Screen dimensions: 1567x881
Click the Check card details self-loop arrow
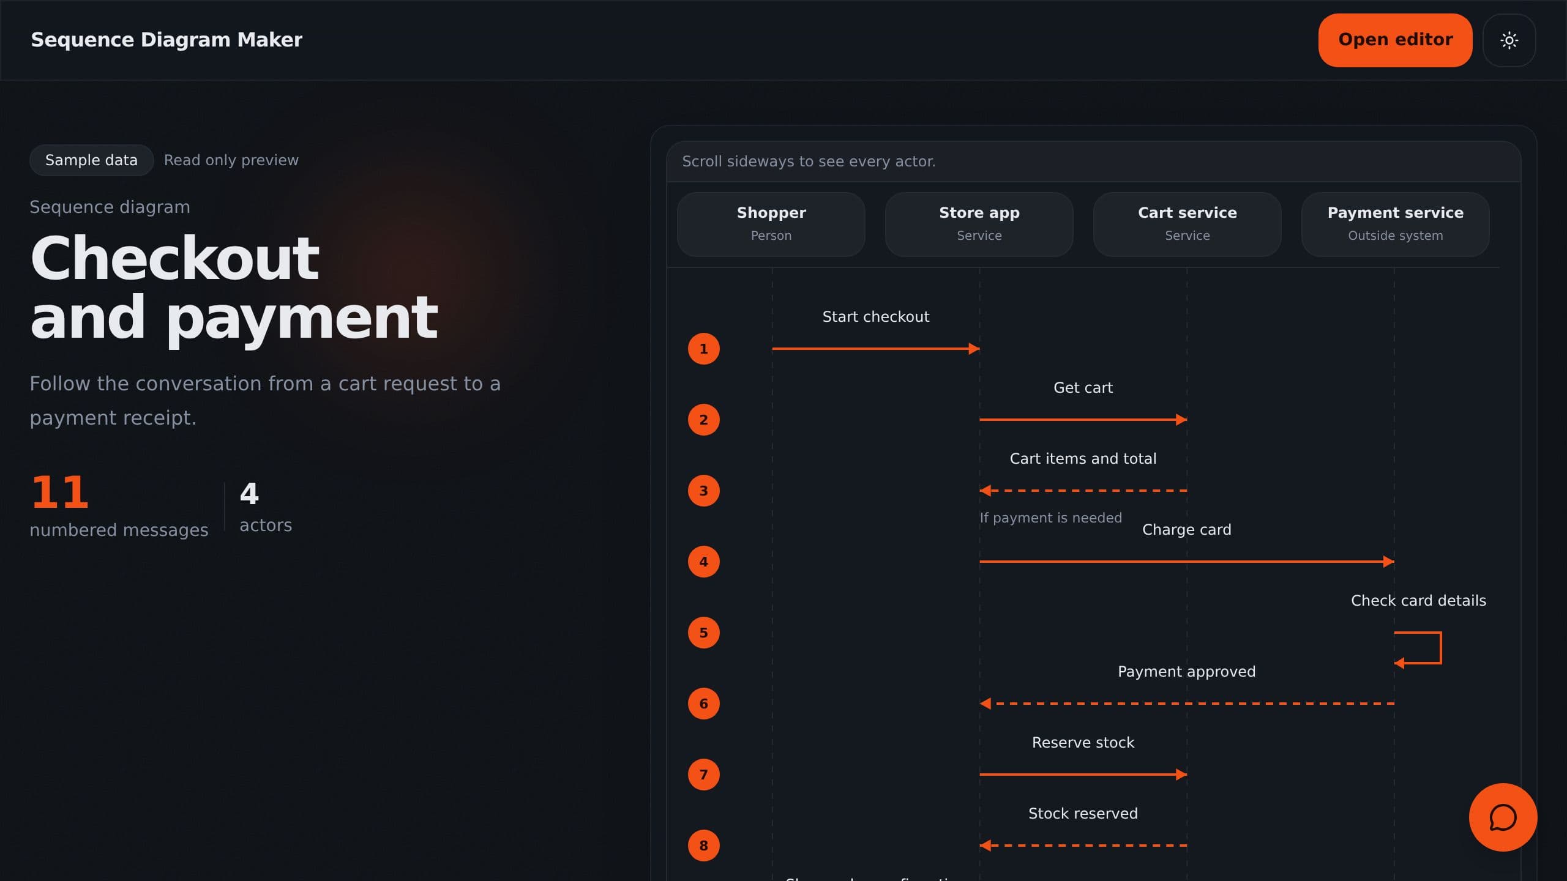[x=1418, y=648]
